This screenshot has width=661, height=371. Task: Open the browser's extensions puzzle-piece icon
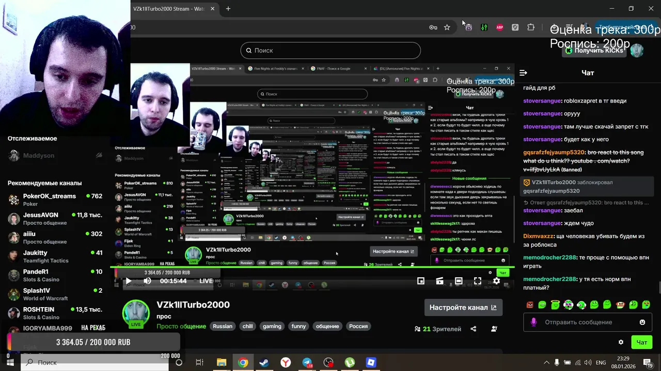(531, 27)
